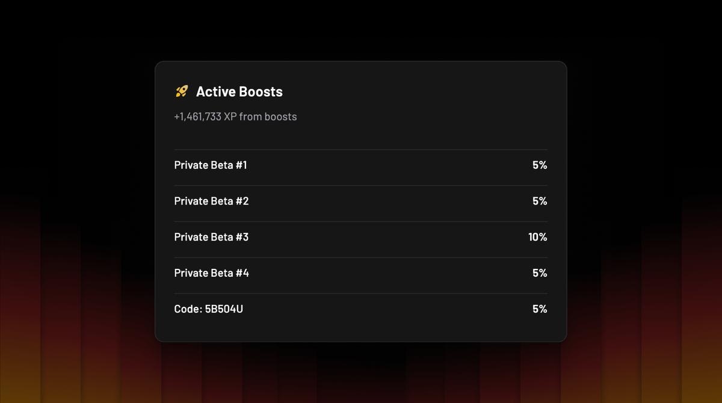
Task: Click the 10% value for Private Beta #3
Action: click(x=537, y=237)
